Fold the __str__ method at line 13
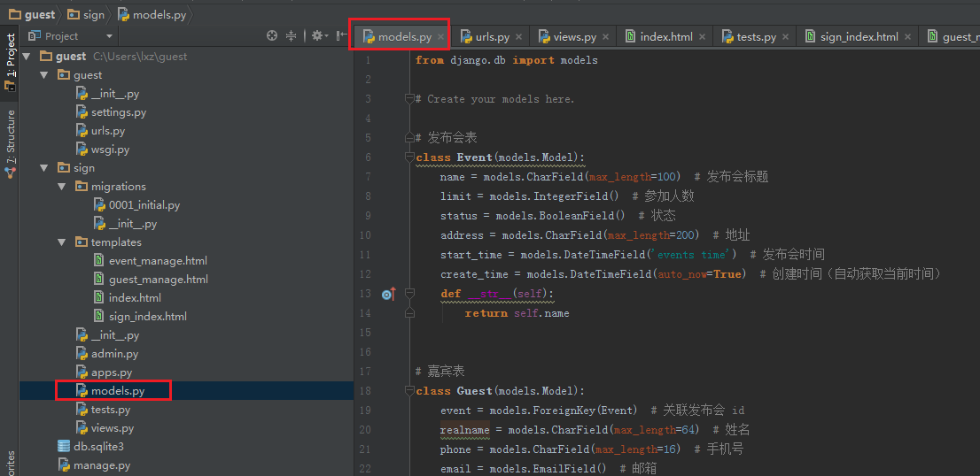Viewport: 980px width, 476px height. [x=409, y=293]
